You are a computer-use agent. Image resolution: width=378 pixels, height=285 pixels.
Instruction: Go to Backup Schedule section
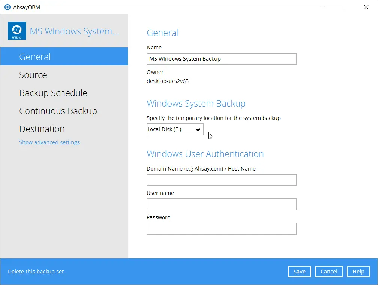click(x=53, y=93)
